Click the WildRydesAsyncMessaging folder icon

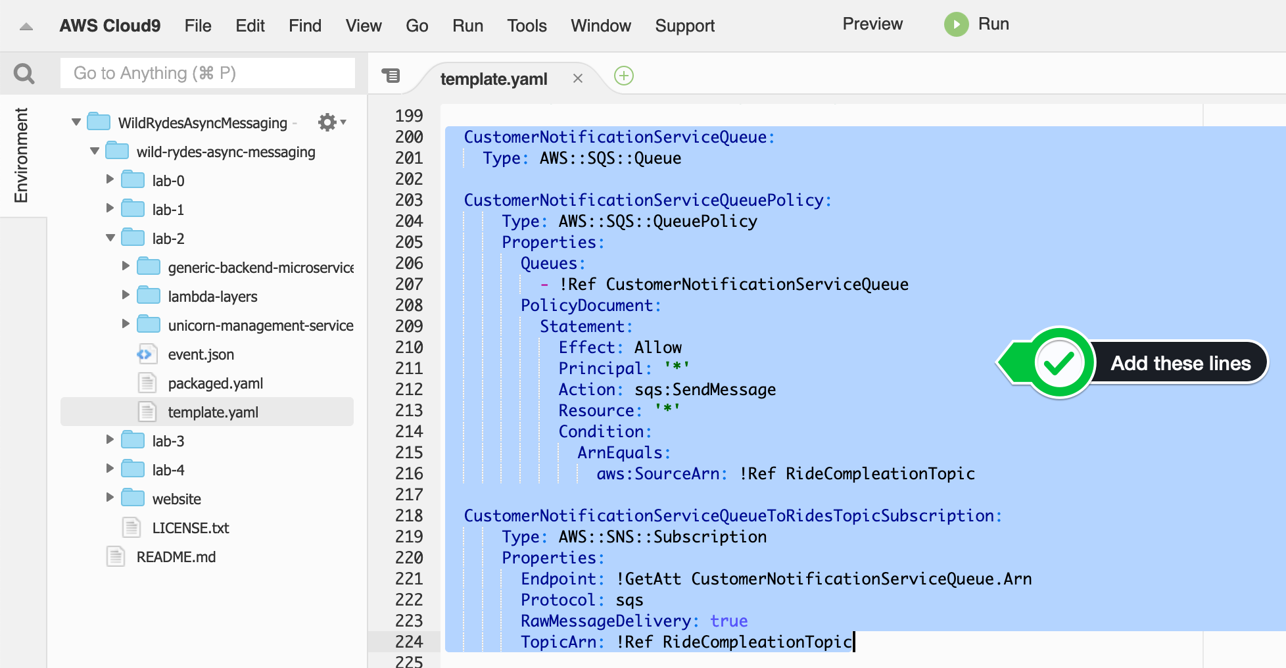99,122
